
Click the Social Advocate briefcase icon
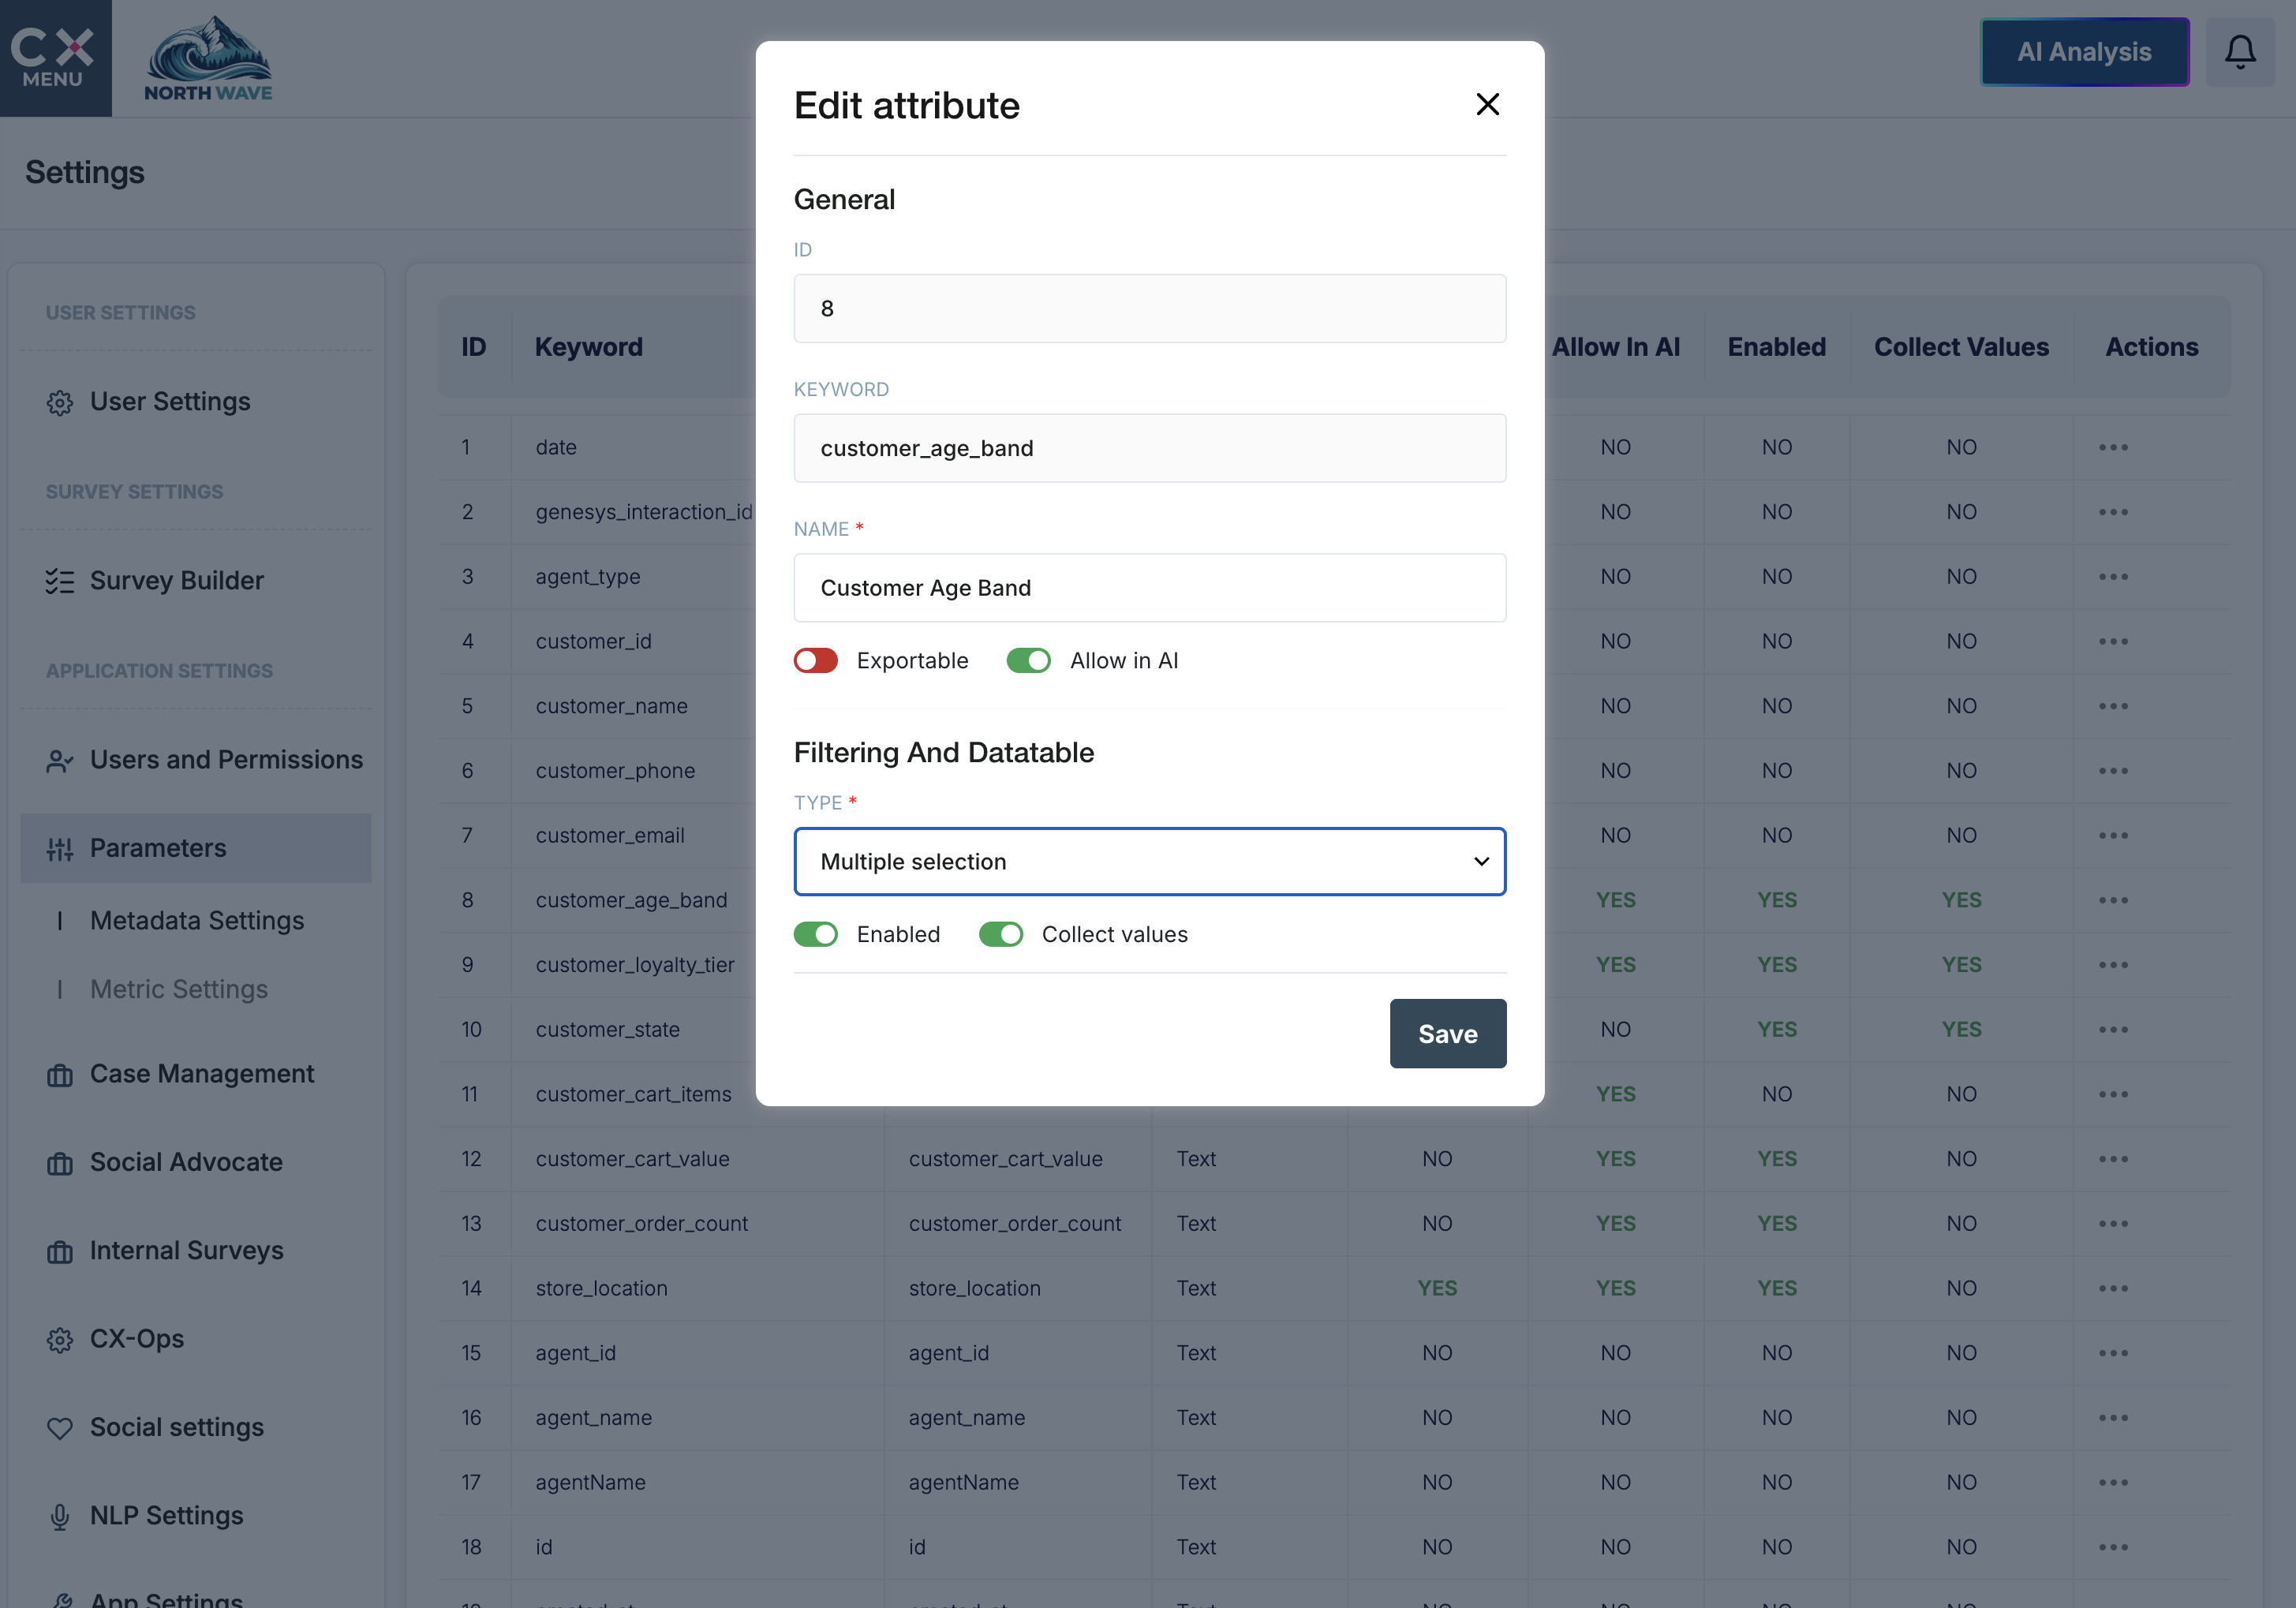(x=60, y=1163)
